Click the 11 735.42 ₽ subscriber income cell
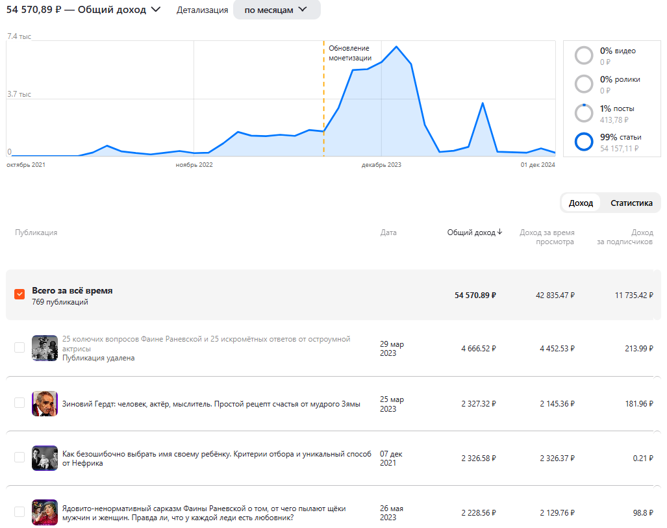Viewport: 667px width, 528px height. tap(634, 295)
